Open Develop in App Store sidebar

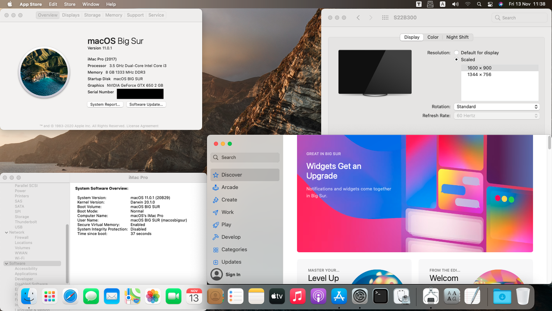click(x=245, y=237)
